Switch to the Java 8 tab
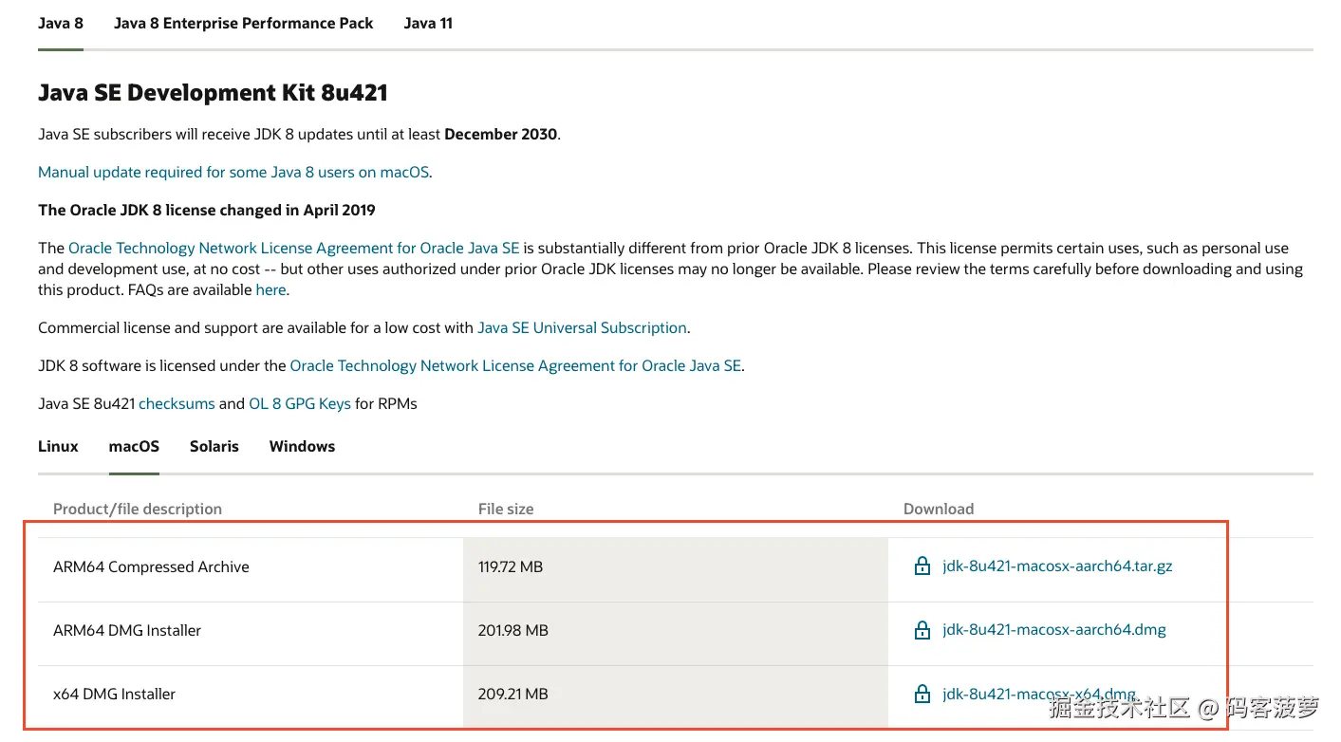 pos(61,23)
